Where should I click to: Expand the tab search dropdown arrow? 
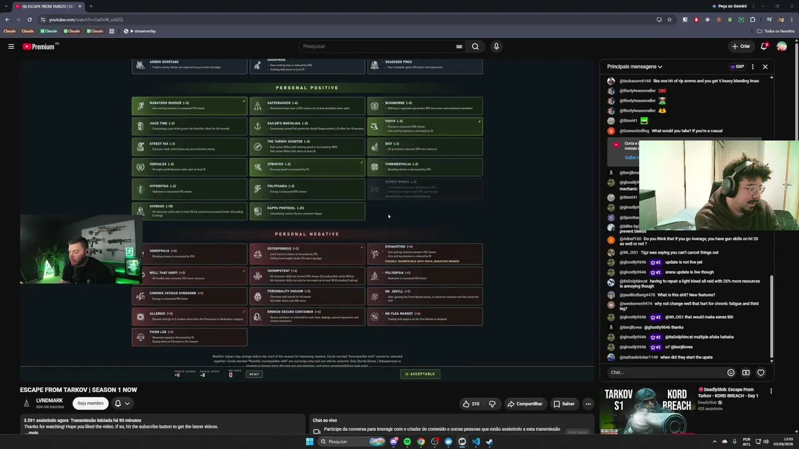[x=6, y=6]
